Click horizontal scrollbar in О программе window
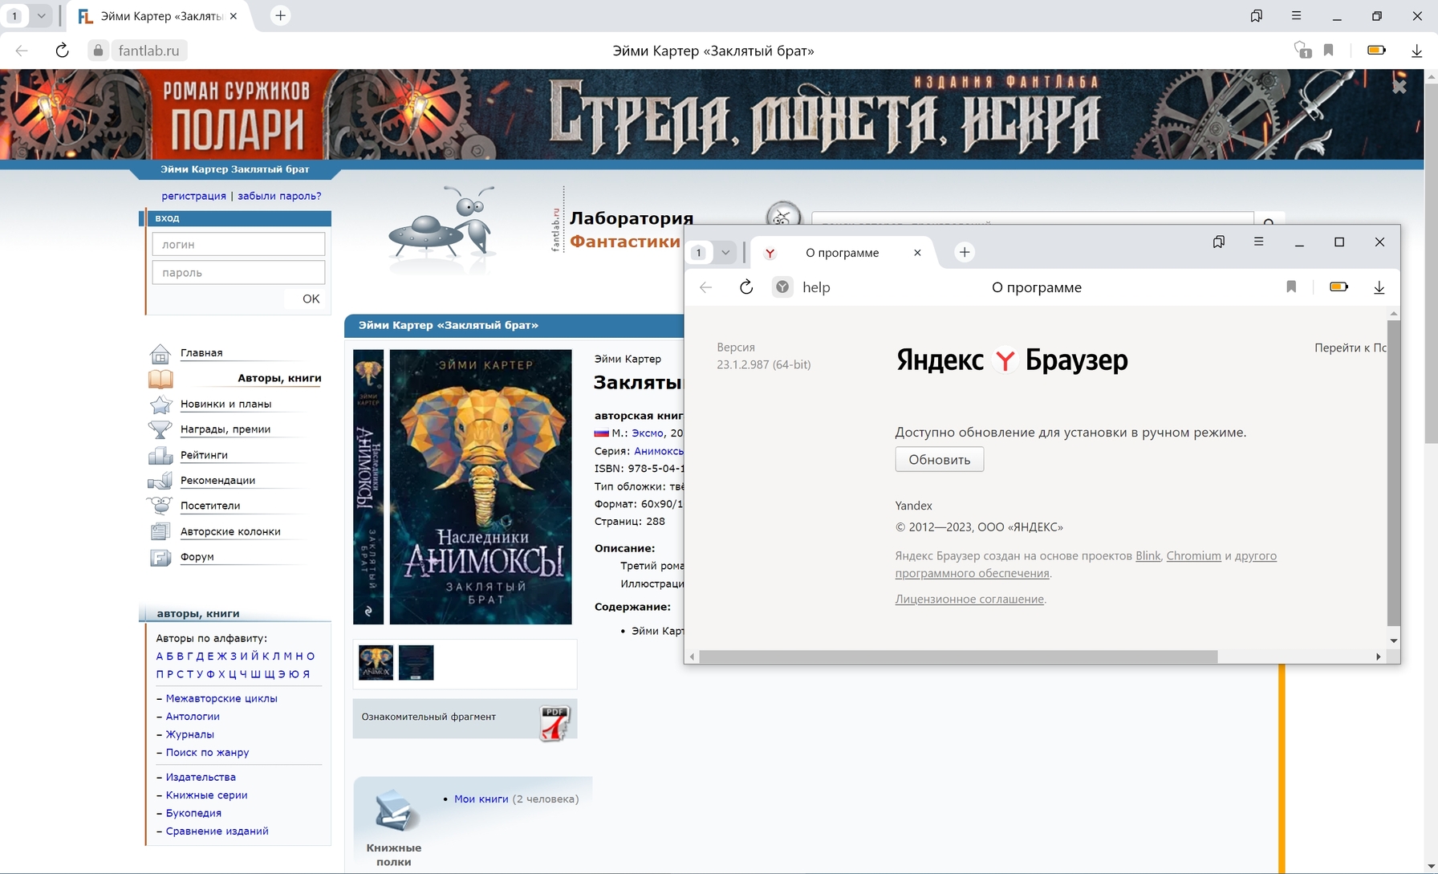The height and width of the screenshot is (874, 1438). pyautogui.click(x=958, y=657)
